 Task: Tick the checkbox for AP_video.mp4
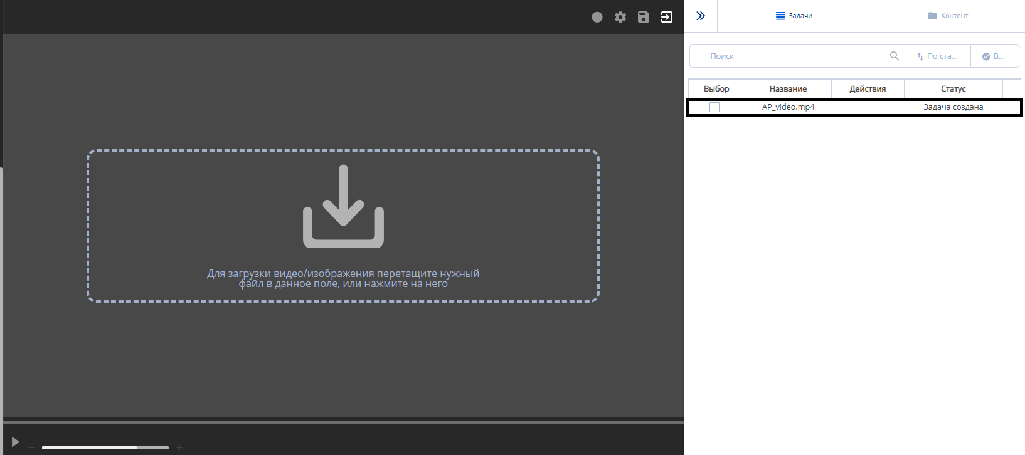point(714,107)
